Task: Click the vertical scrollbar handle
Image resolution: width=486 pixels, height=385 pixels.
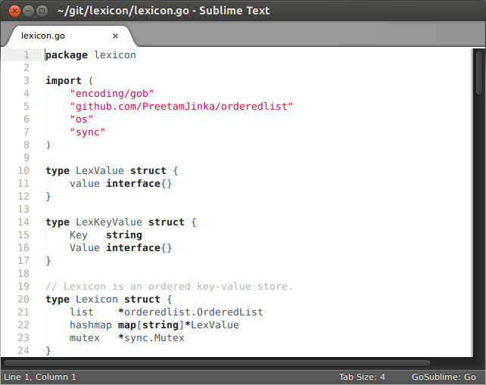Action: pyautogui.click(x=478, y=76)
